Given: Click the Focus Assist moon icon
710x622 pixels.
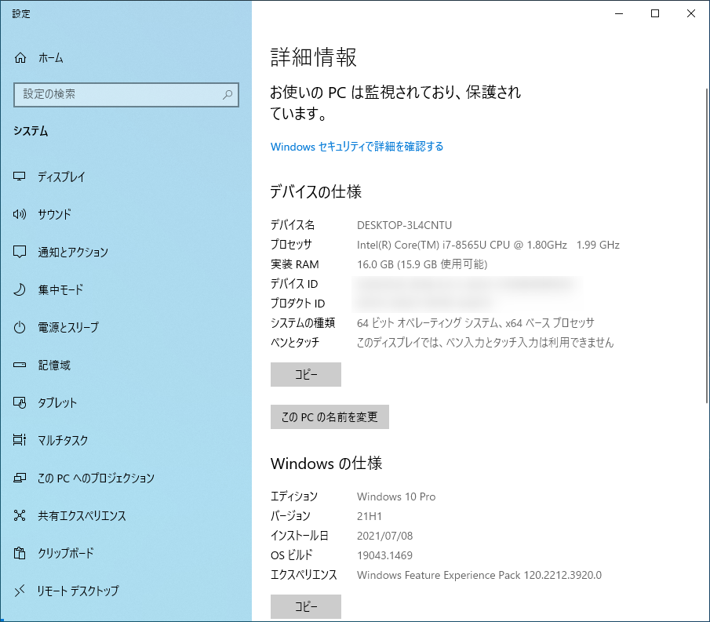Looking at the screenshot, I should (x=20, y=289).
